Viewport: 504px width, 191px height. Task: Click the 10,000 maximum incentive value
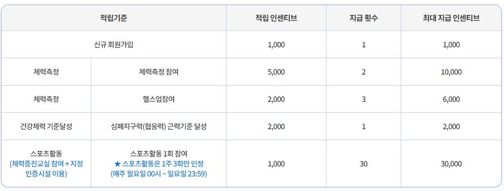(451, 72)
